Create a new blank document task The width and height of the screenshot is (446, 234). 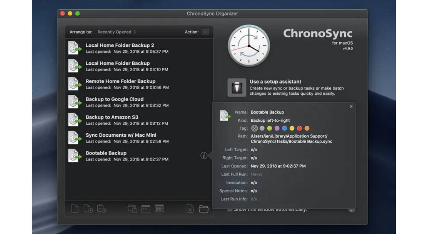(x=74, y=208)
